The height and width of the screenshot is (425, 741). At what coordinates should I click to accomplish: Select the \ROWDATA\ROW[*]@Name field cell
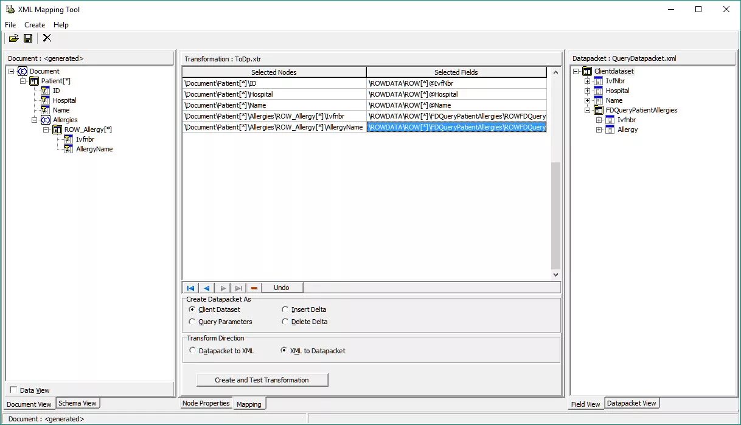(456, 105)
